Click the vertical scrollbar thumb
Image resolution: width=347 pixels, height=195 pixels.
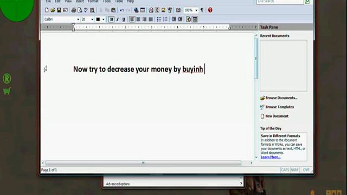coord(256,58)
